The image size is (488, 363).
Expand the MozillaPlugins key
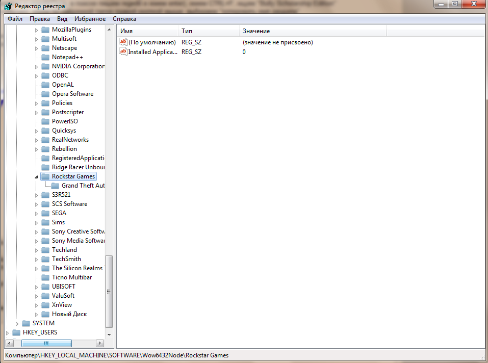point(36,30)
